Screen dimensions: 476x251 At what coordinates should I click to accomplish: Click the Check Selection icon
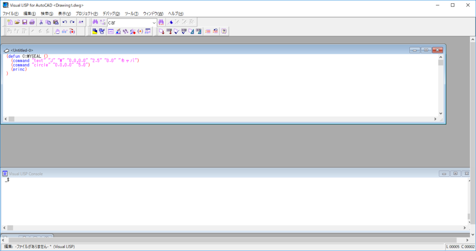click(x=184, y=31)
